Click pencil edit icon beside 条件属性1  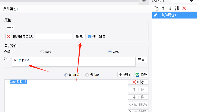[155, 15]
